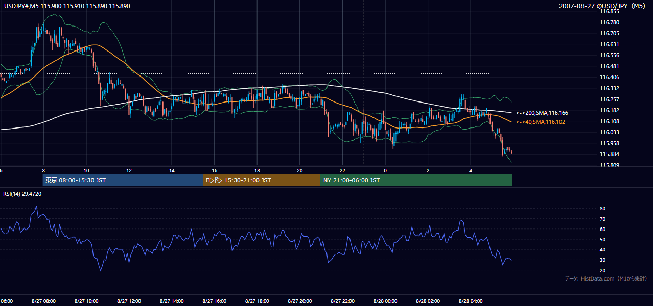This screenshot has height=306, width=653.
Task: Click the 2007-08-27 のUSD/JPY（M5） chart title
Action: 603,6
